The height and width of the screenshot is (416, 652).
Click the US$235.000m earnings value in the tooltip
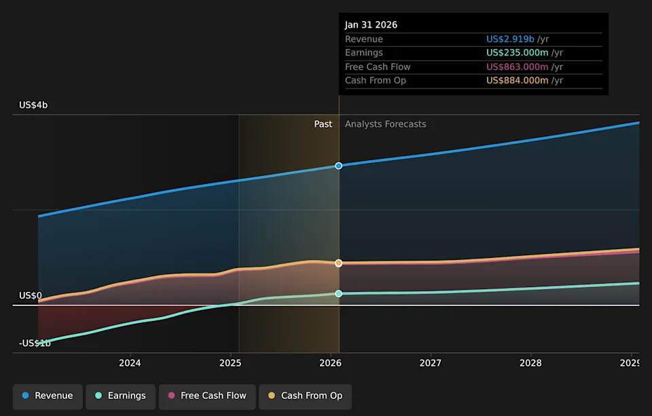point(517,53)
